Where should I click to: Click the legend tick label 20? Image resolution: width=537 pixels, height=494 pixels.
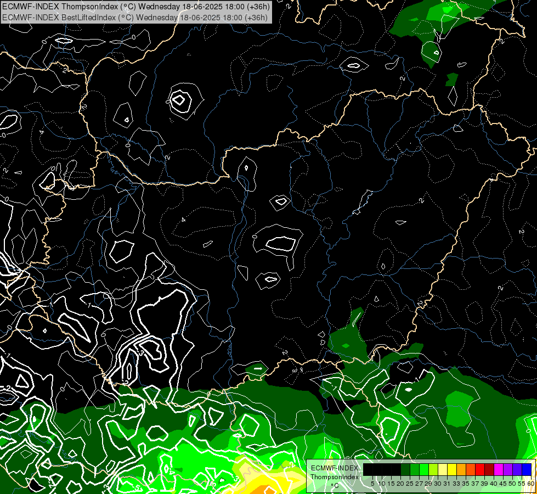(400, 484)
